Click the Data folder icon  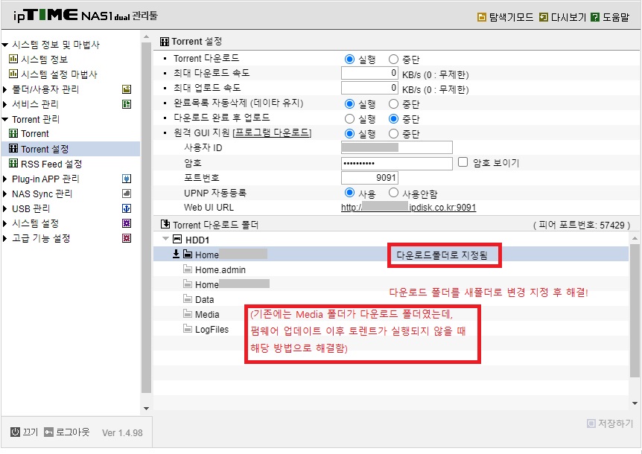[x=188, y=299]
